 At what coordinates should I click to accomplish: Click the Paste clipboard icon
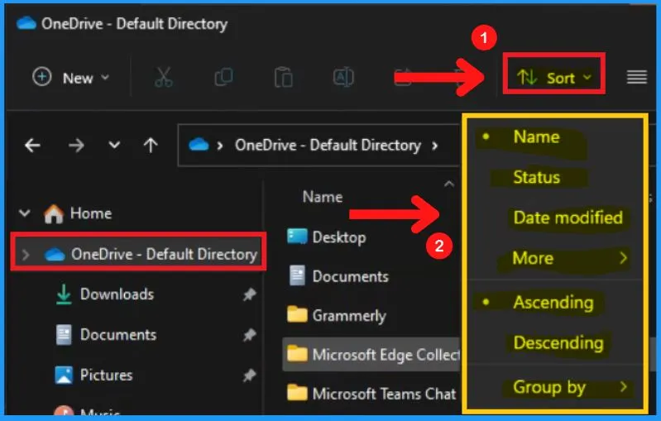(283, 78)
